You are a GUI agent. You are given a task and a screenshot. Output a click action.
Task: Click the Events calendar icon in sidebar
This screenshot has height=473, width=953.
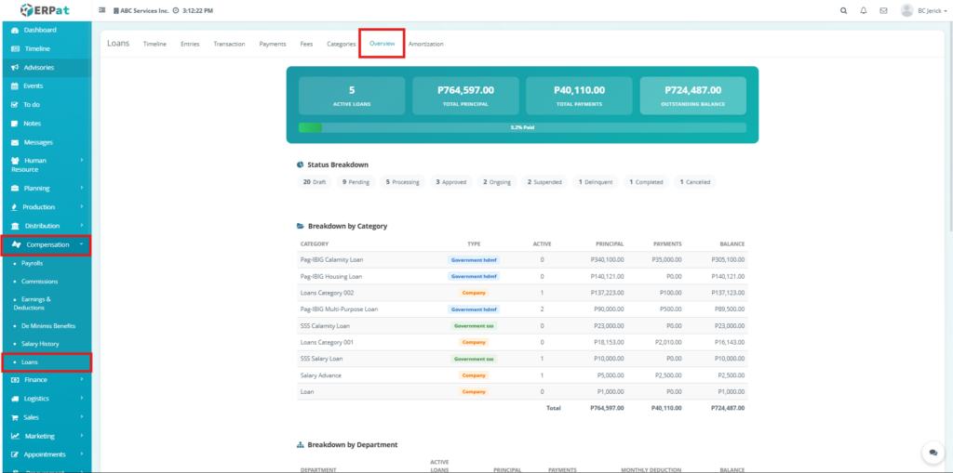pos(14,85)
